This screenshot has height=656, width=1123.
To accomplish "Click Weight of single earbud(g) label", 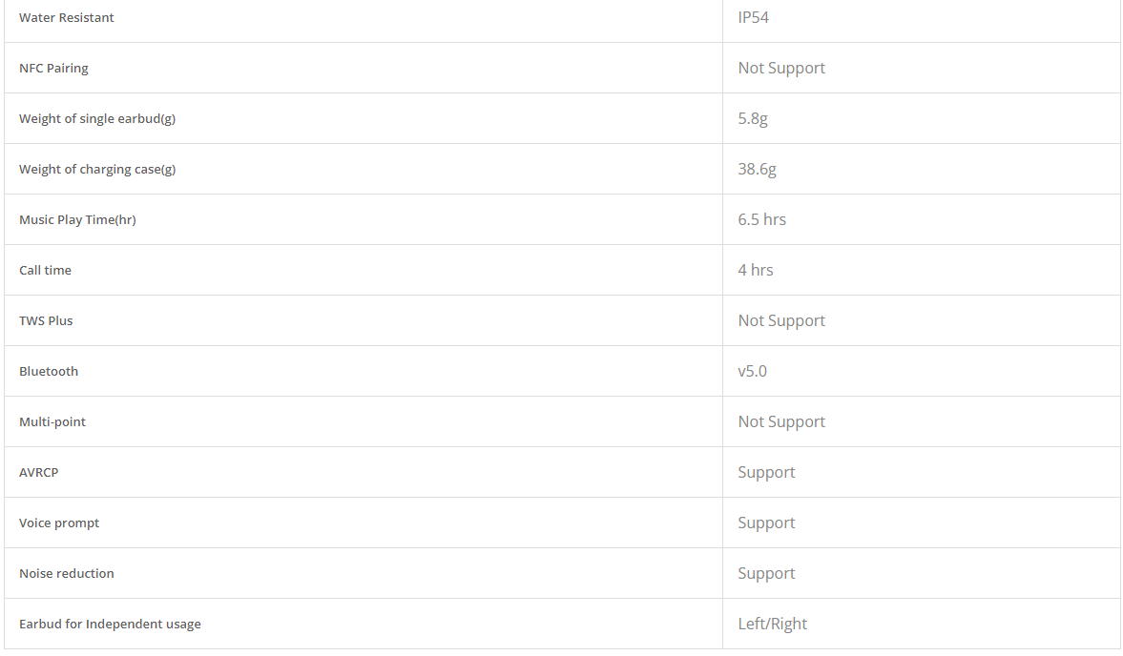I will [97, 119].
